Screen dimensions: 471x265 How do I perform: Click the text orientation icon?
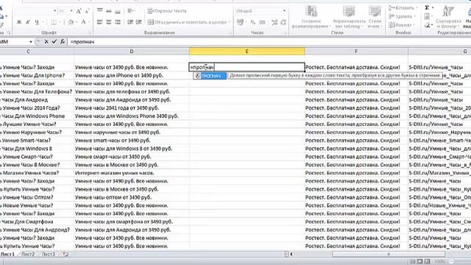(130, 11)
